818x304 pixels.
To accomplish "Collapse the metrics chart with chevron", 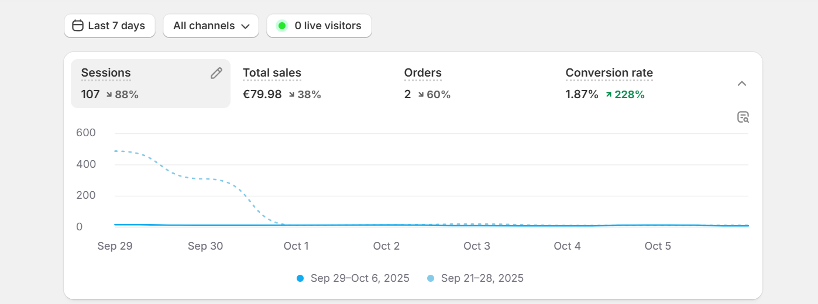I will pos(741,84).
